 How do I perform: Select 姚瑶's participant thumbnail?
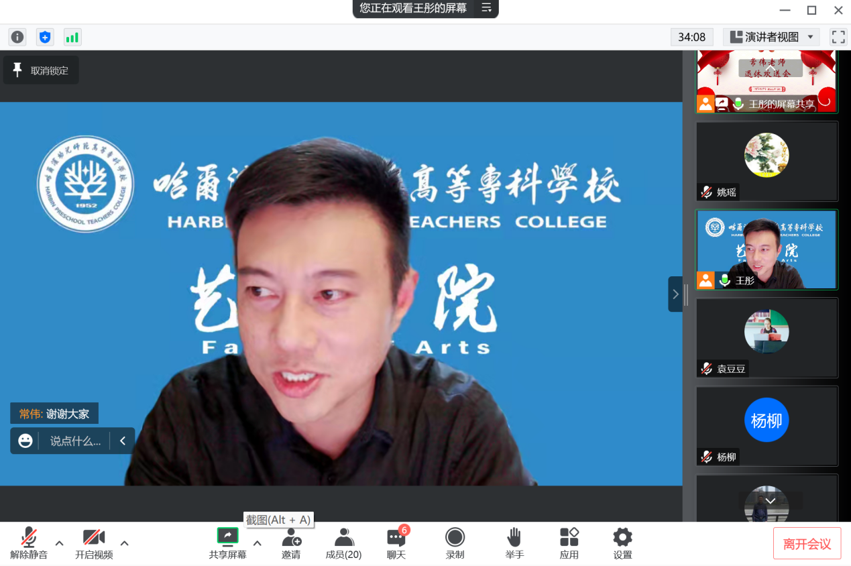[767, 161]
